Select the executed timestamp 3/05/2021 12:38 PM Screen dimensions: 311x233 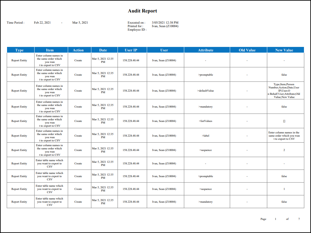tap(165, 23)
